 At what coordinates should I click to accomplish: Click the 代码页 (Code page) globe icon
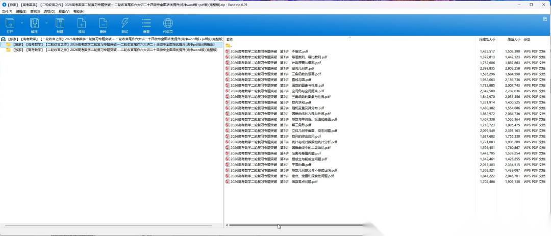click(x=168, y=25)
